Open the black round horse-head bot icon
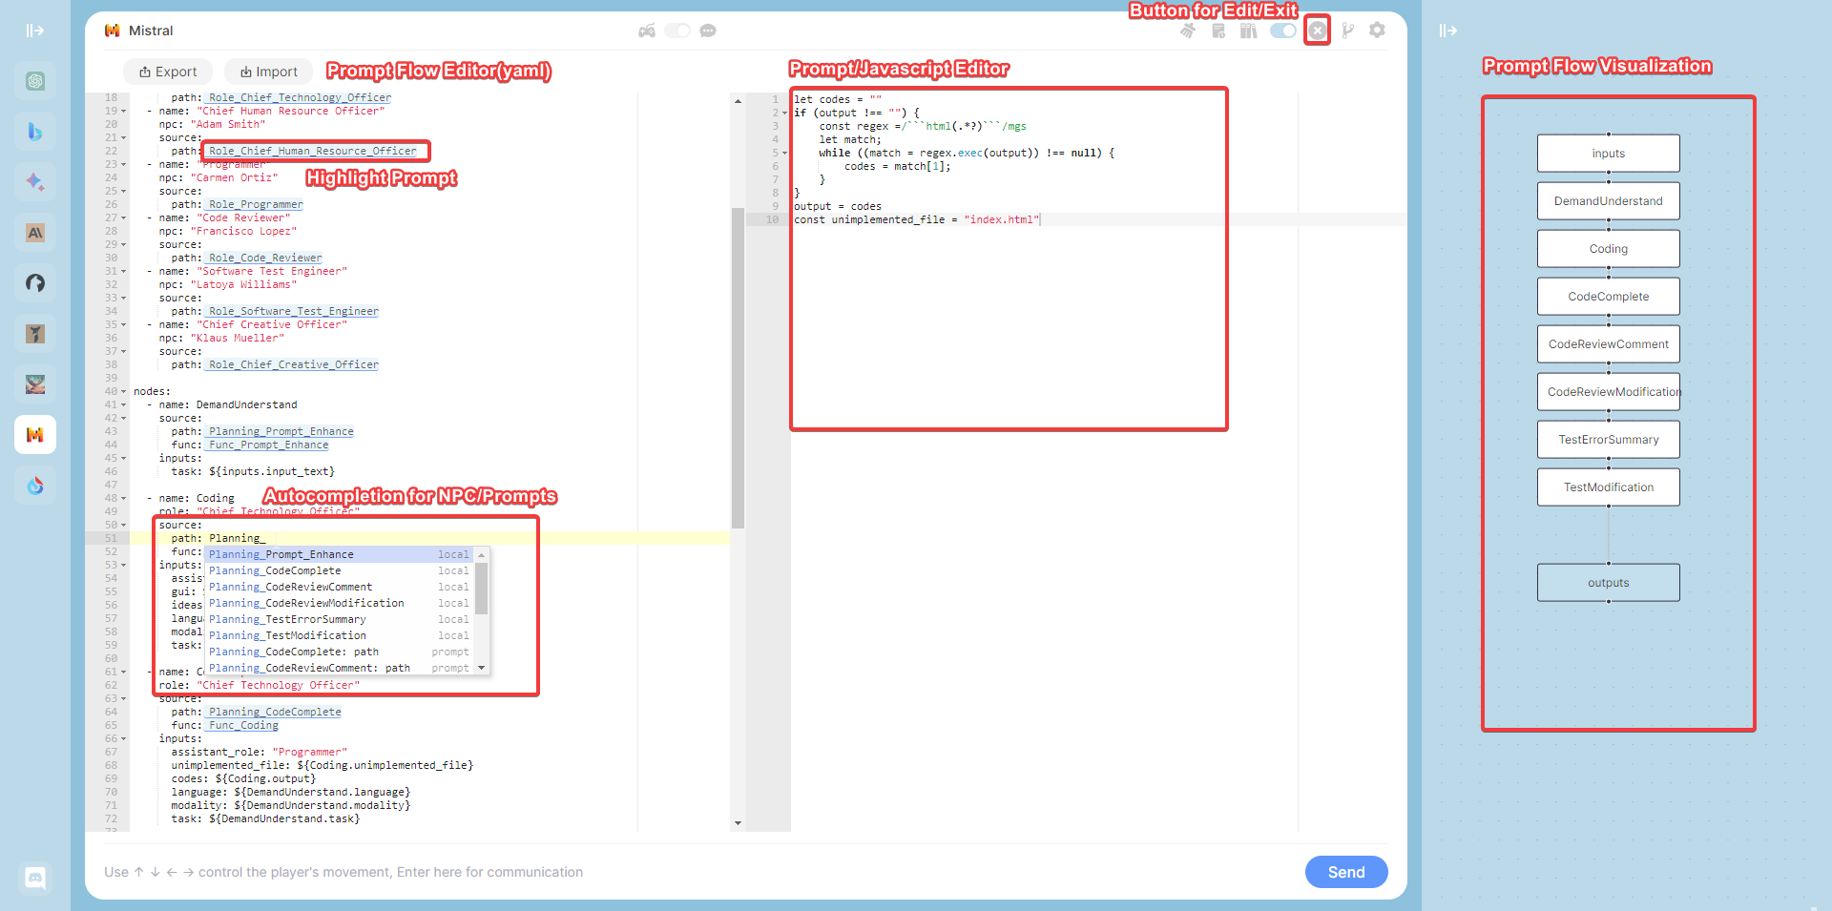This screenshot has height=911, width=1832. click(x=35, y=283)
